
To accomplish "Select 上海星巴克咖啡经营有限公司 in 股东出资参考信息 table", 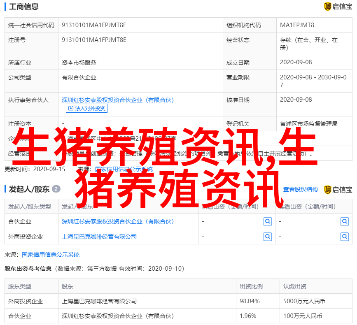I will [99, 301].
